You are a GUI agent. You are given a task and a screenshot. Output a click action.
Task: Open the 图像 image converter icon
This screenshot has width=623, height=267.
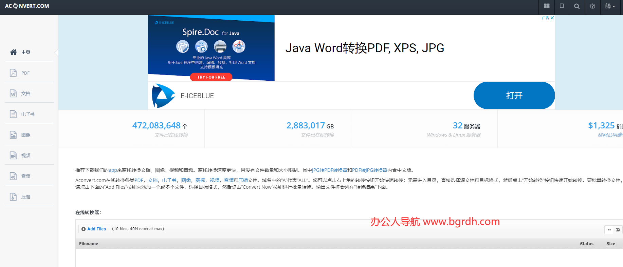coord(13,135)
